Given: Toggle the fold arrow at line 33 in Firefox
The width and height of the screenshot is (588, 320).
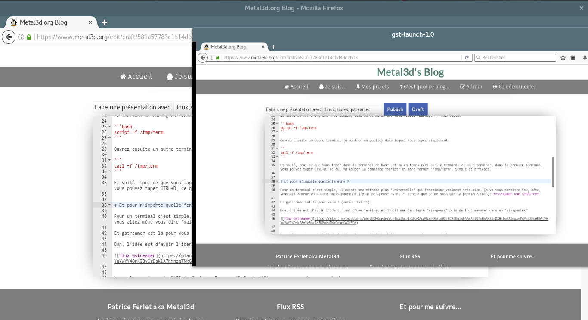Looking at the screenshot, I should 109,171.
